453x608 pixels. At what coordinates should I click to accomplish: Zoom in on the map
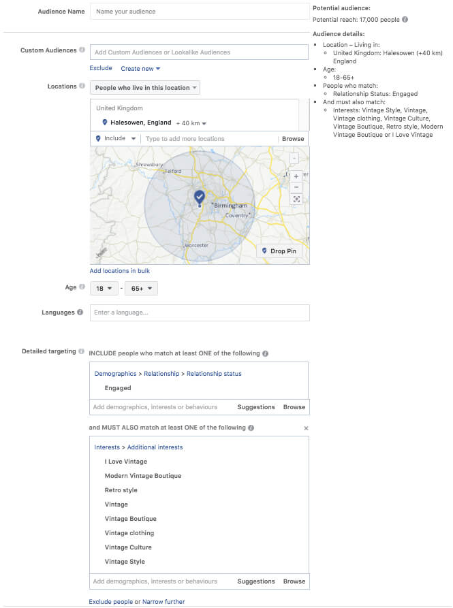[296, 176]
